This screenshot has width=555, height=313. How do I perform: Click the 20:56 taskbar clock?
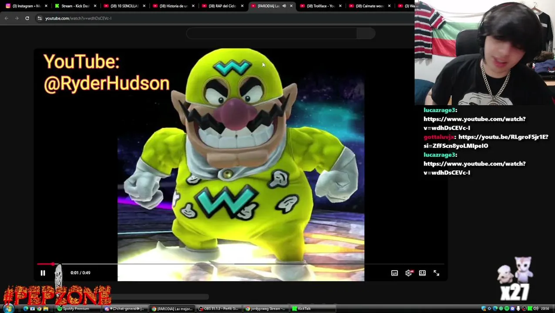coord(545,309)
